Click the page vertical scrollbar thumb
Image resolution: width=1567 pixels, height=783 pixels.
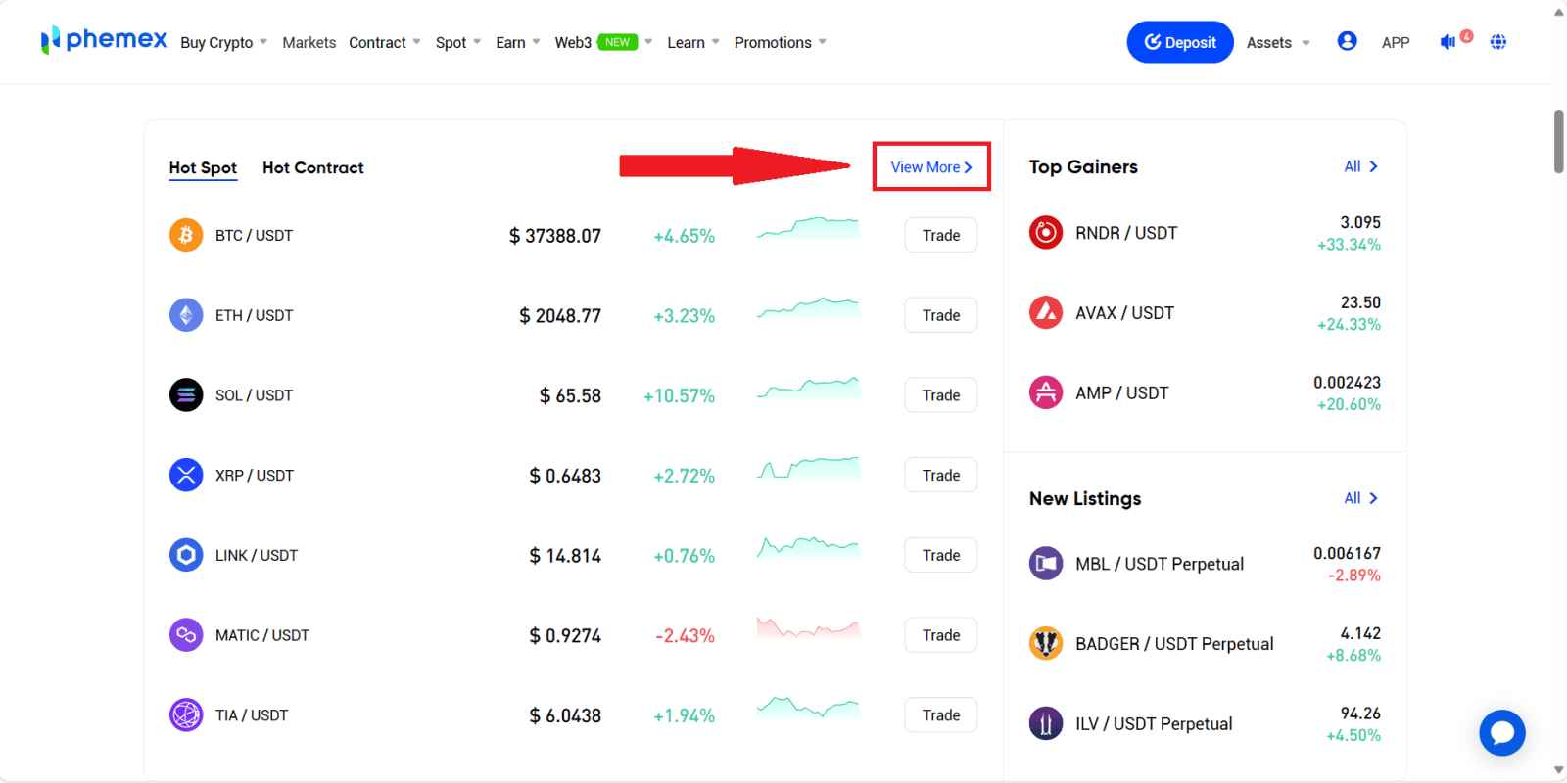[1558, 142]
